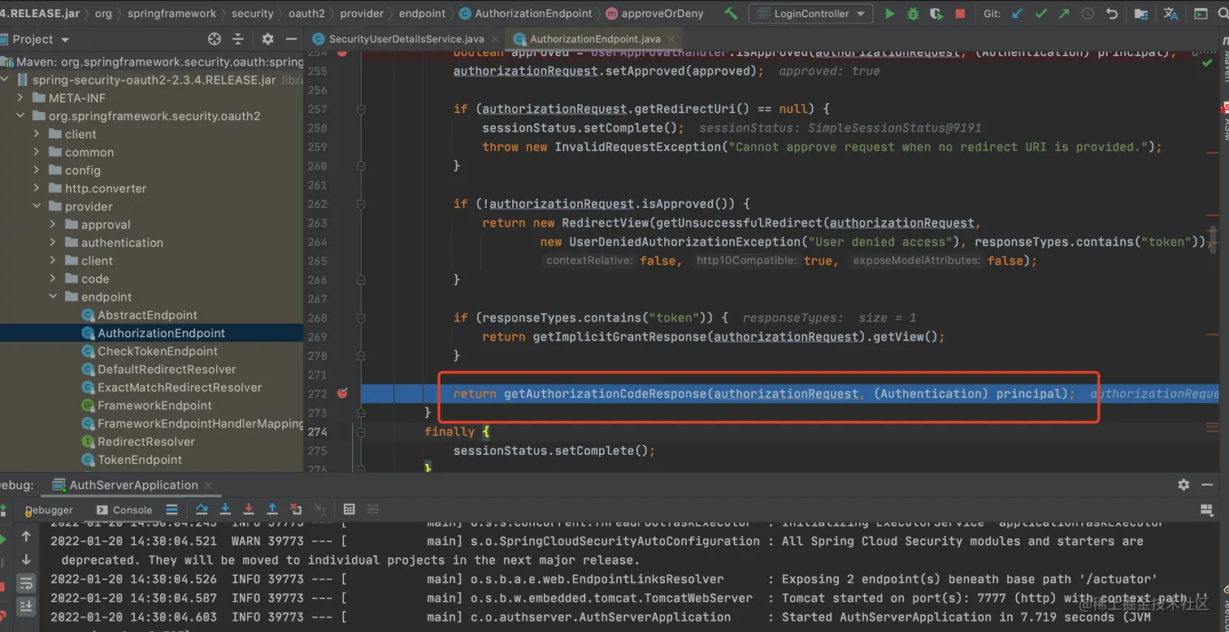Build the project with the hammer icon
This screenshot has height=632, width=1229.
point(731,14)
